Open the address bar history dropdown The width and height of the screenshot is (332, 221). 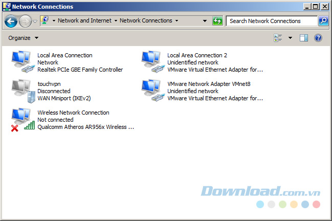205,21
